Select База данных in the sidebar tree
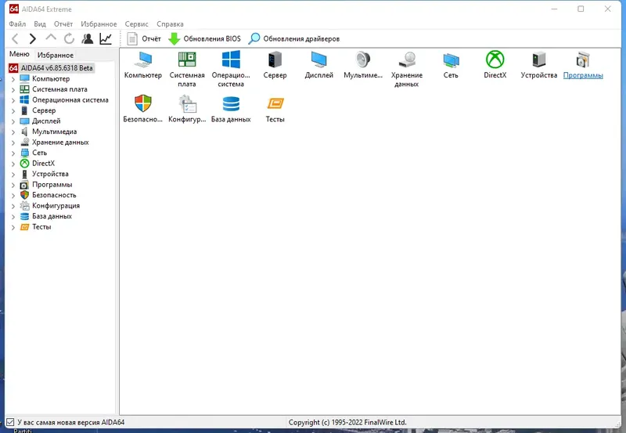626x433 pixels. pos(52,216)
